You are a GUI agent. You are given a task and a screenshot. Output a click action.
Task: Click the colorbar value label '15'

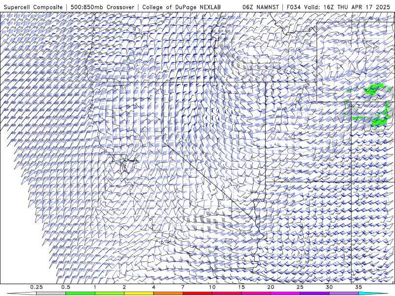pos(241,287)
